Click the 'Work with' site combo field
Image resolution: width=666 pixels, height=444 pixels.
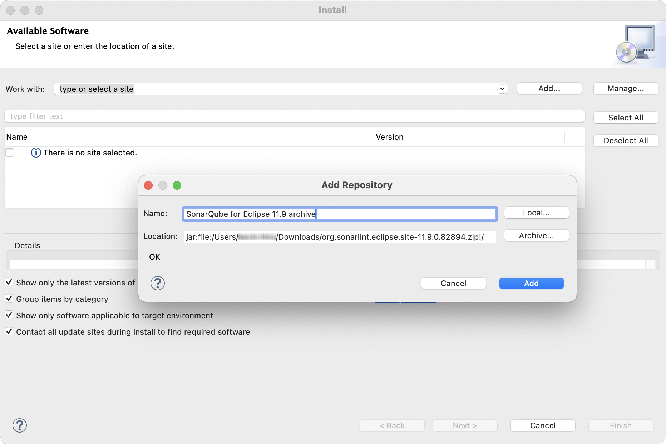[281, 89]
